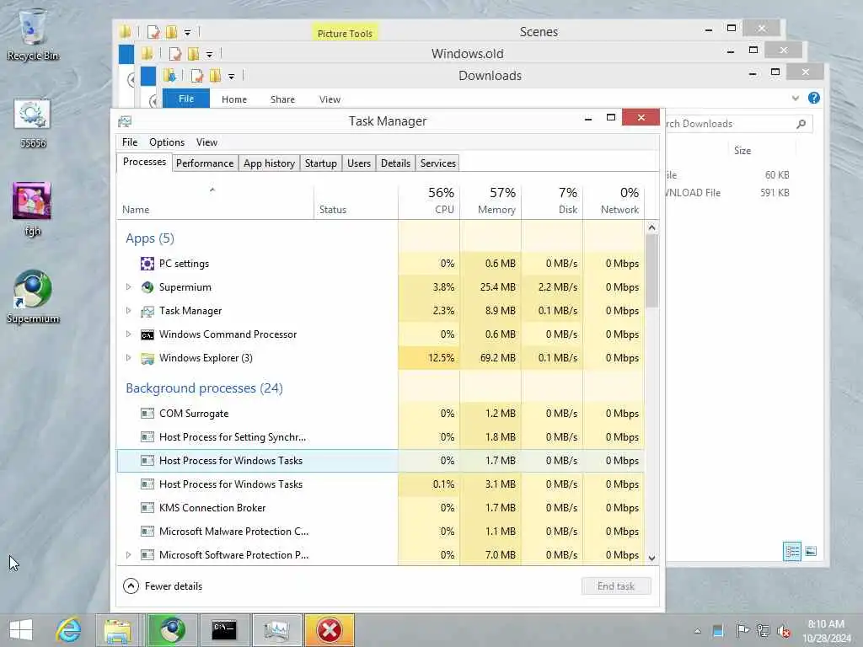This screenshot has width=863, height=647.
Task: Switch to the Details tab
Action: pyautogui.click(x=396, y=163)
